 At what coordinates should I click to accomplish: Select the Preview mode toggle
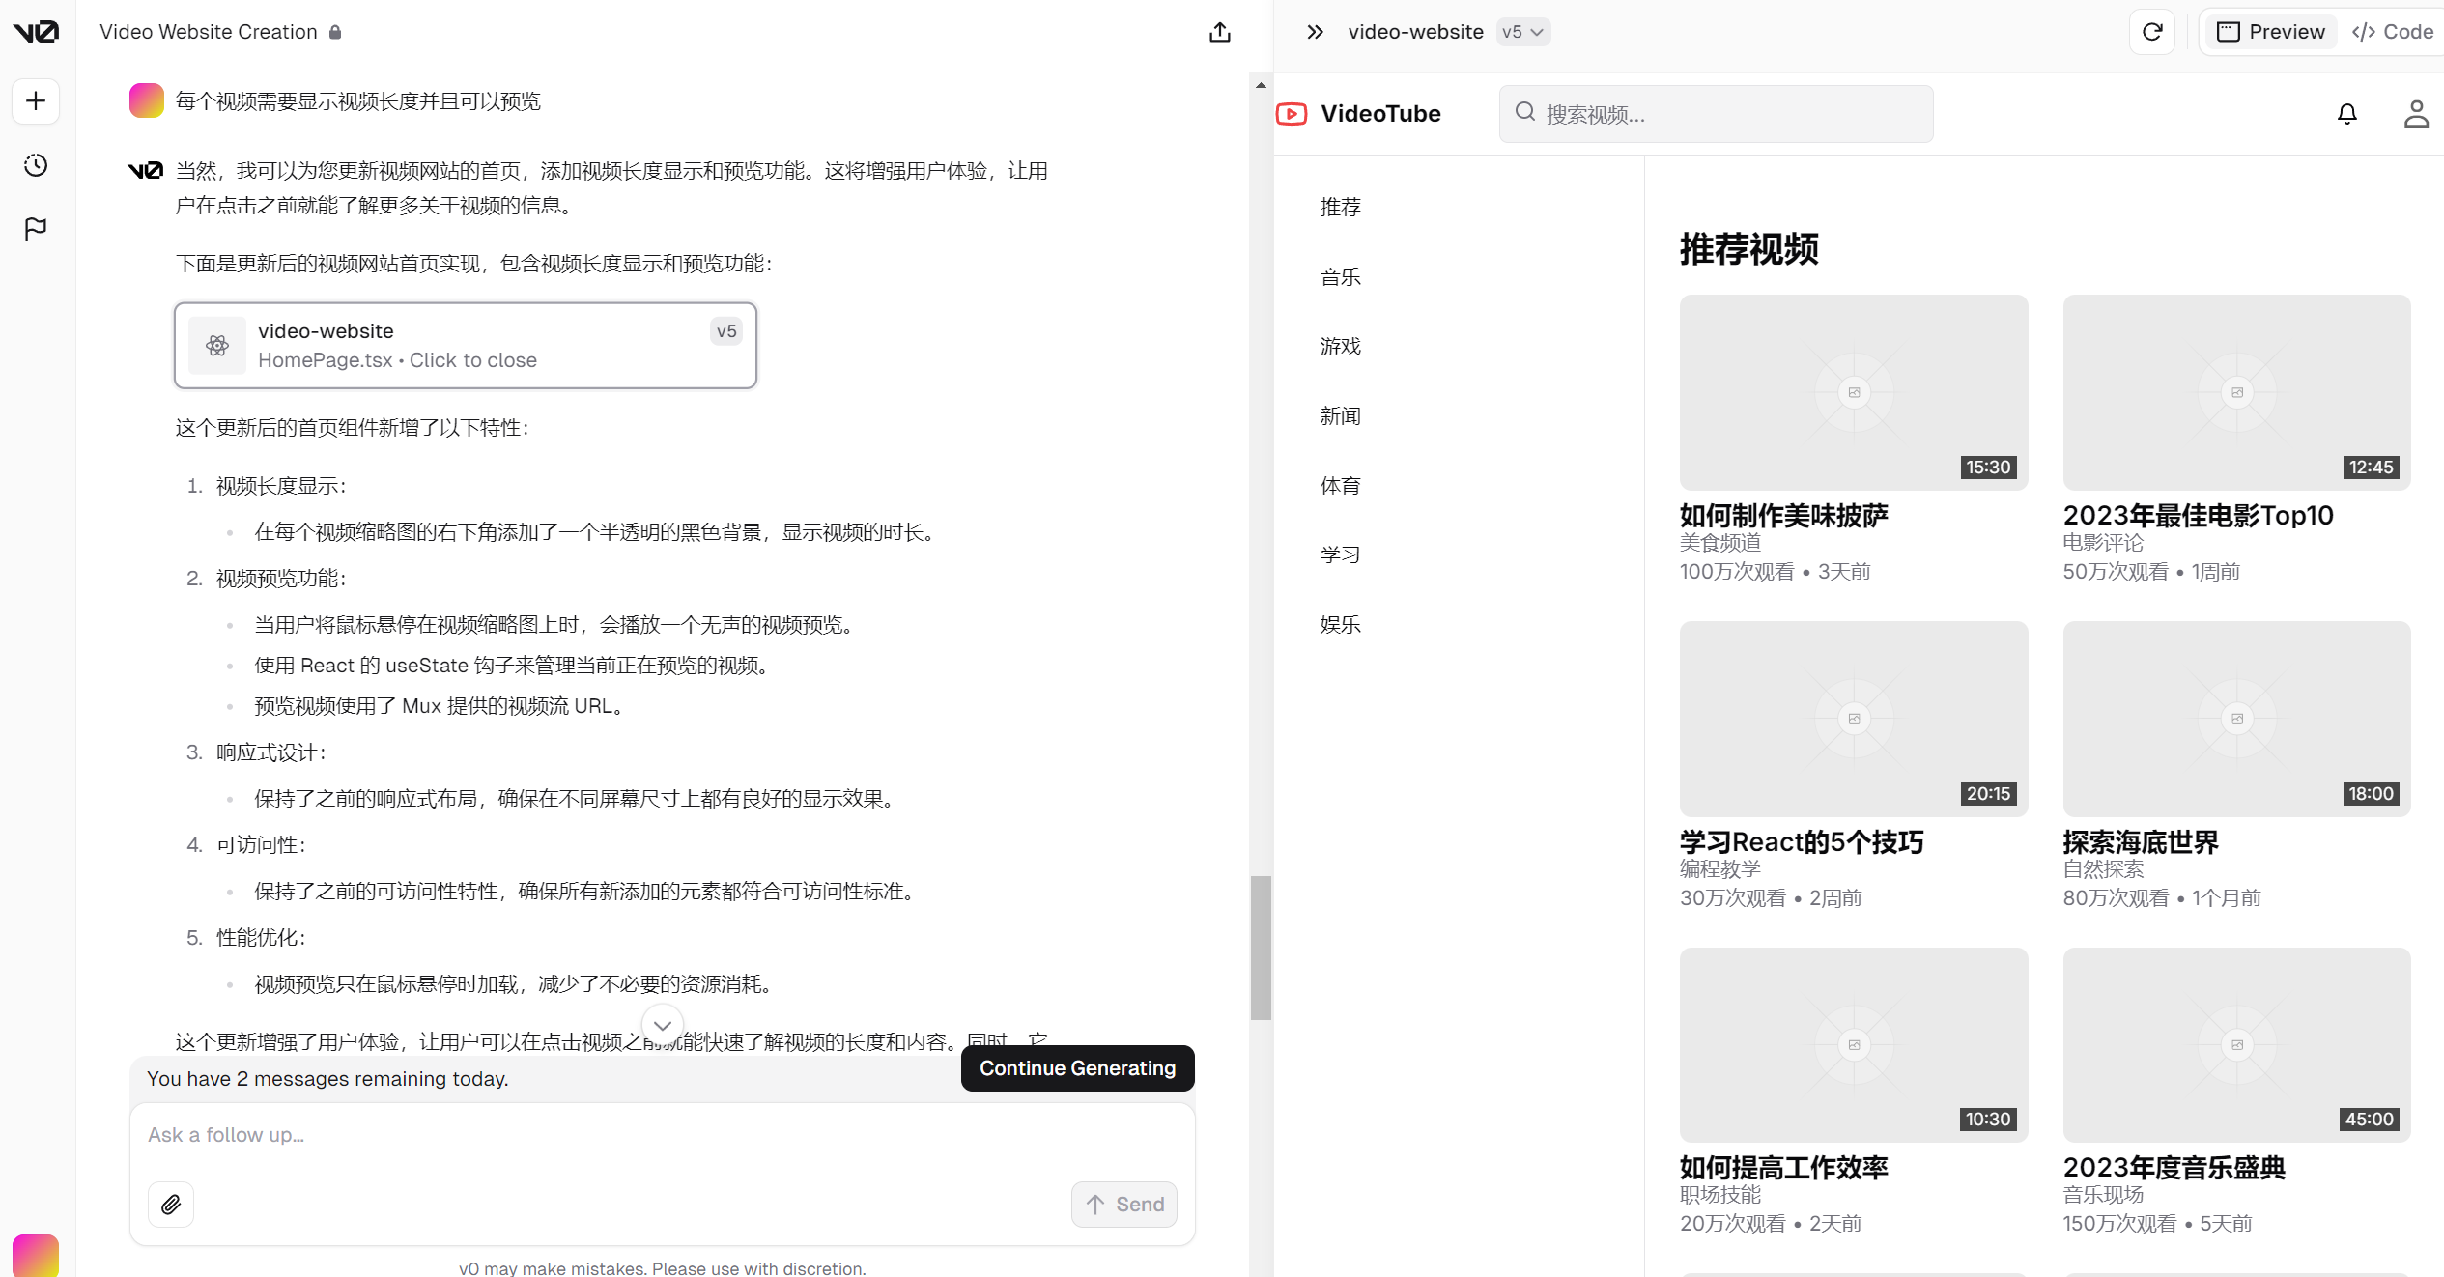2270,31
